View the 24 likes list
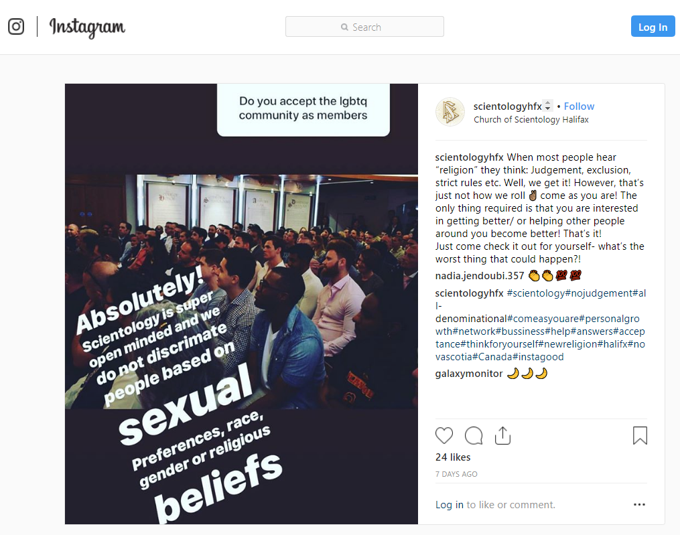680x535 pixels. tap(453, 457)
